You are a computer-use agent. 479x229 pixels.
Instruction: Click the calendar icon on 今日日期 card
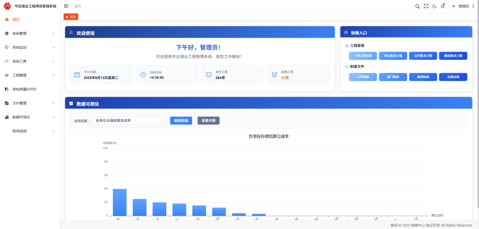click(77, 74)
